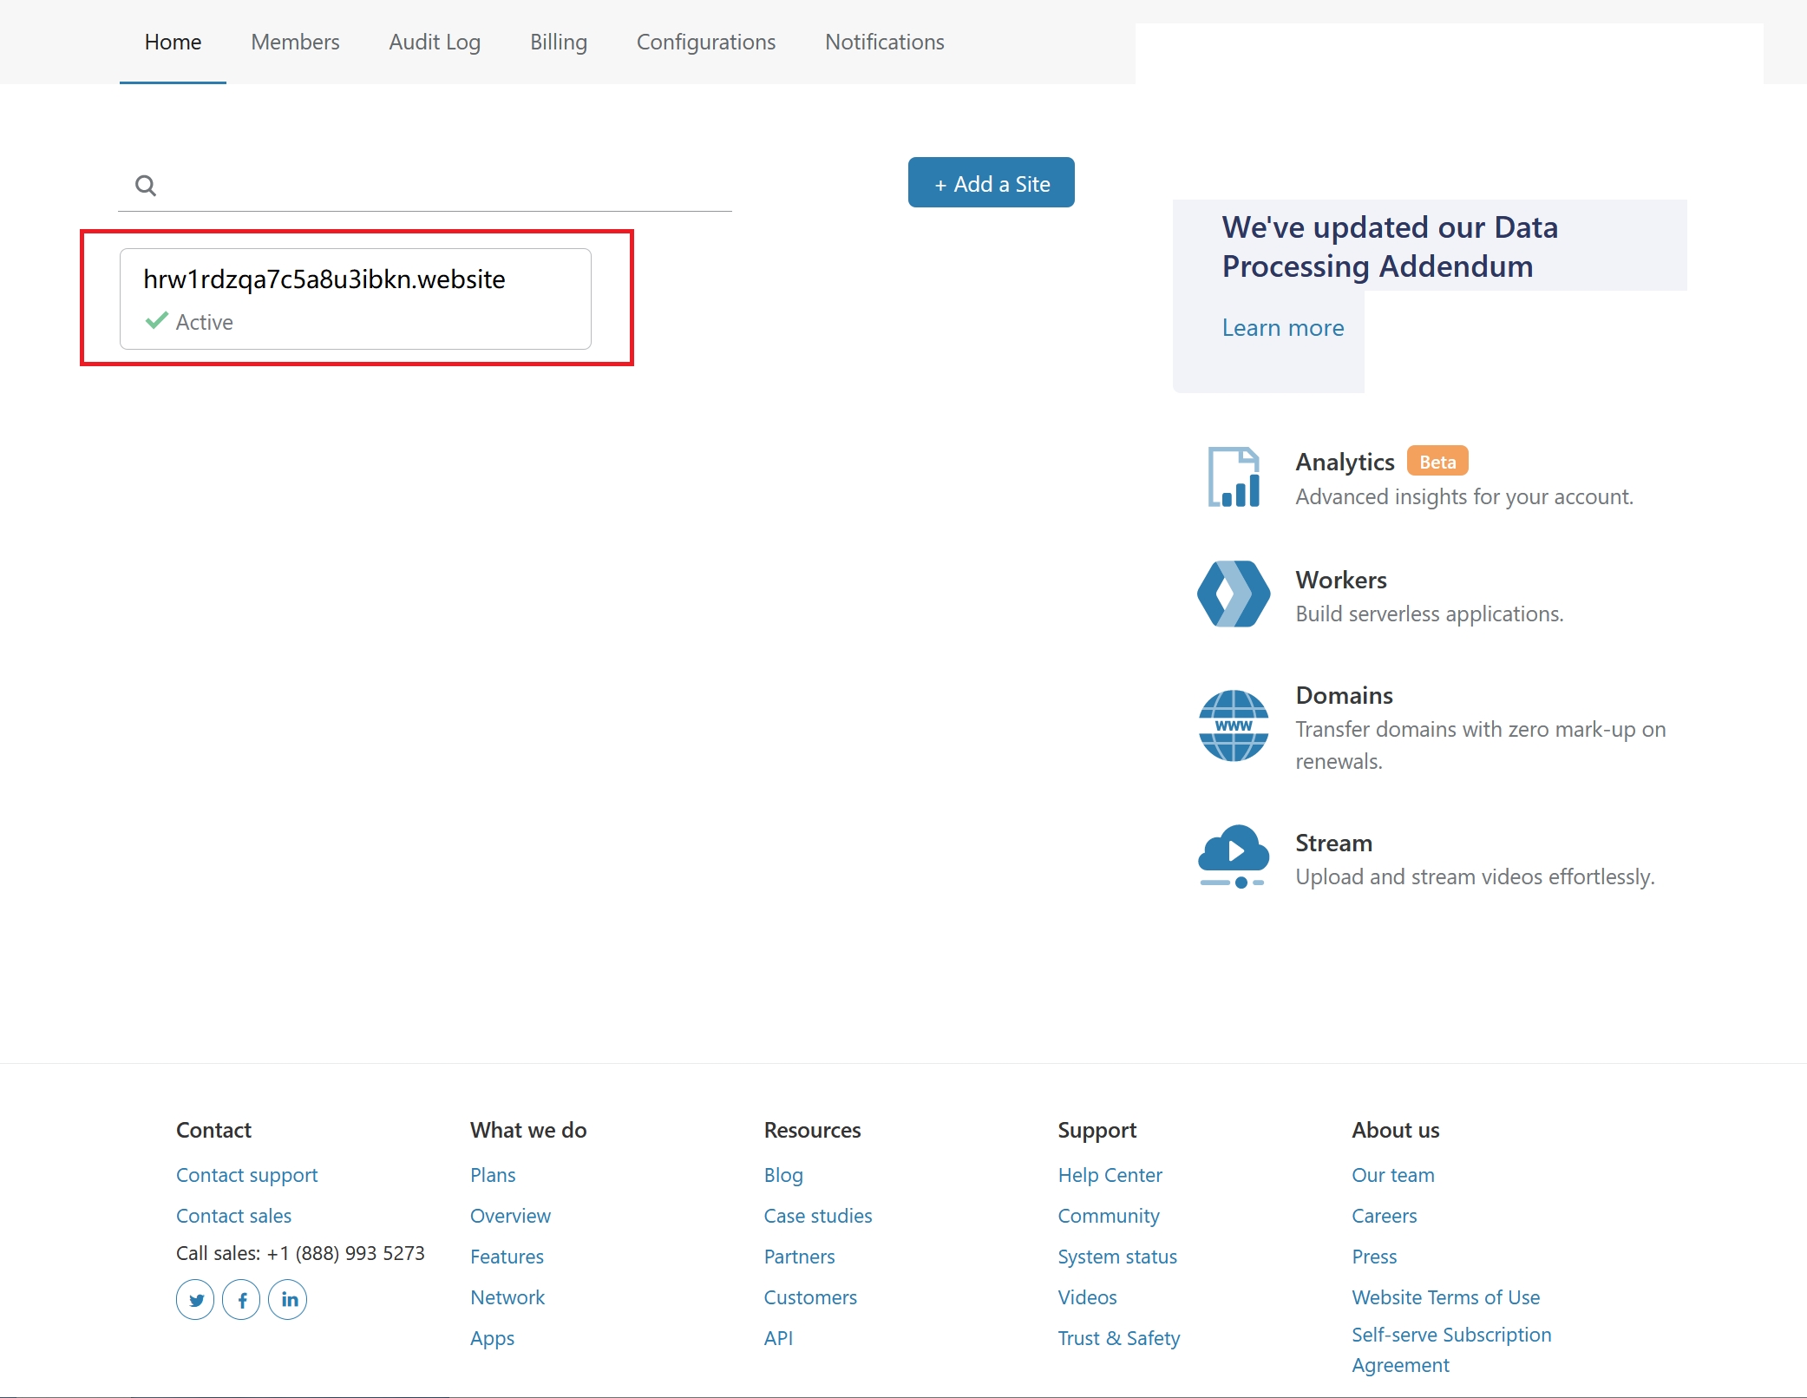Click the Domains www globe icon

1233,725
